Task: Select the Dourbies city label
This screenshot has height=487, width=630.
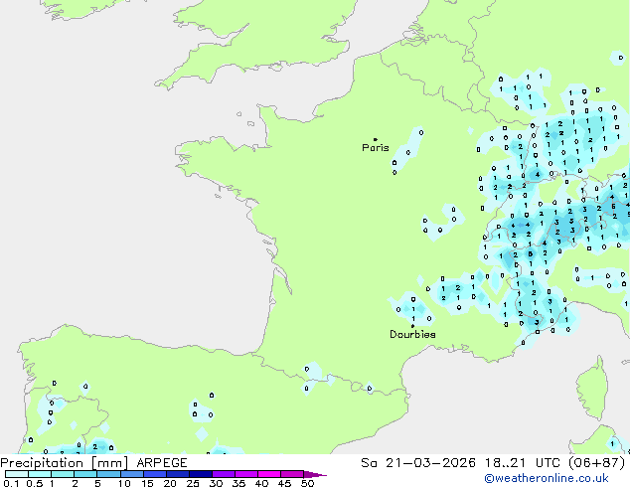Action: 412,335
